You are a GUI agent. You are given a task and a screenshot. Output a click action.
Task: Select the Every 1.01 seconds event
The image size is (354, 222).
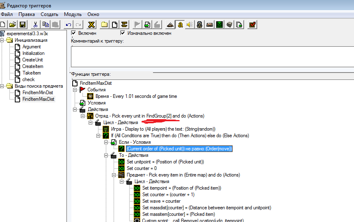(136, 96)
